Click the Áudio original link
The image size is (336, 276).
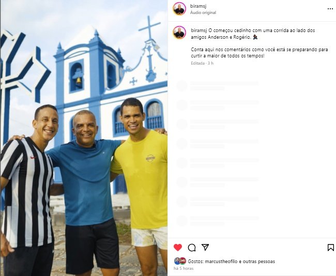pyautogui.click(x=203, y=12)
